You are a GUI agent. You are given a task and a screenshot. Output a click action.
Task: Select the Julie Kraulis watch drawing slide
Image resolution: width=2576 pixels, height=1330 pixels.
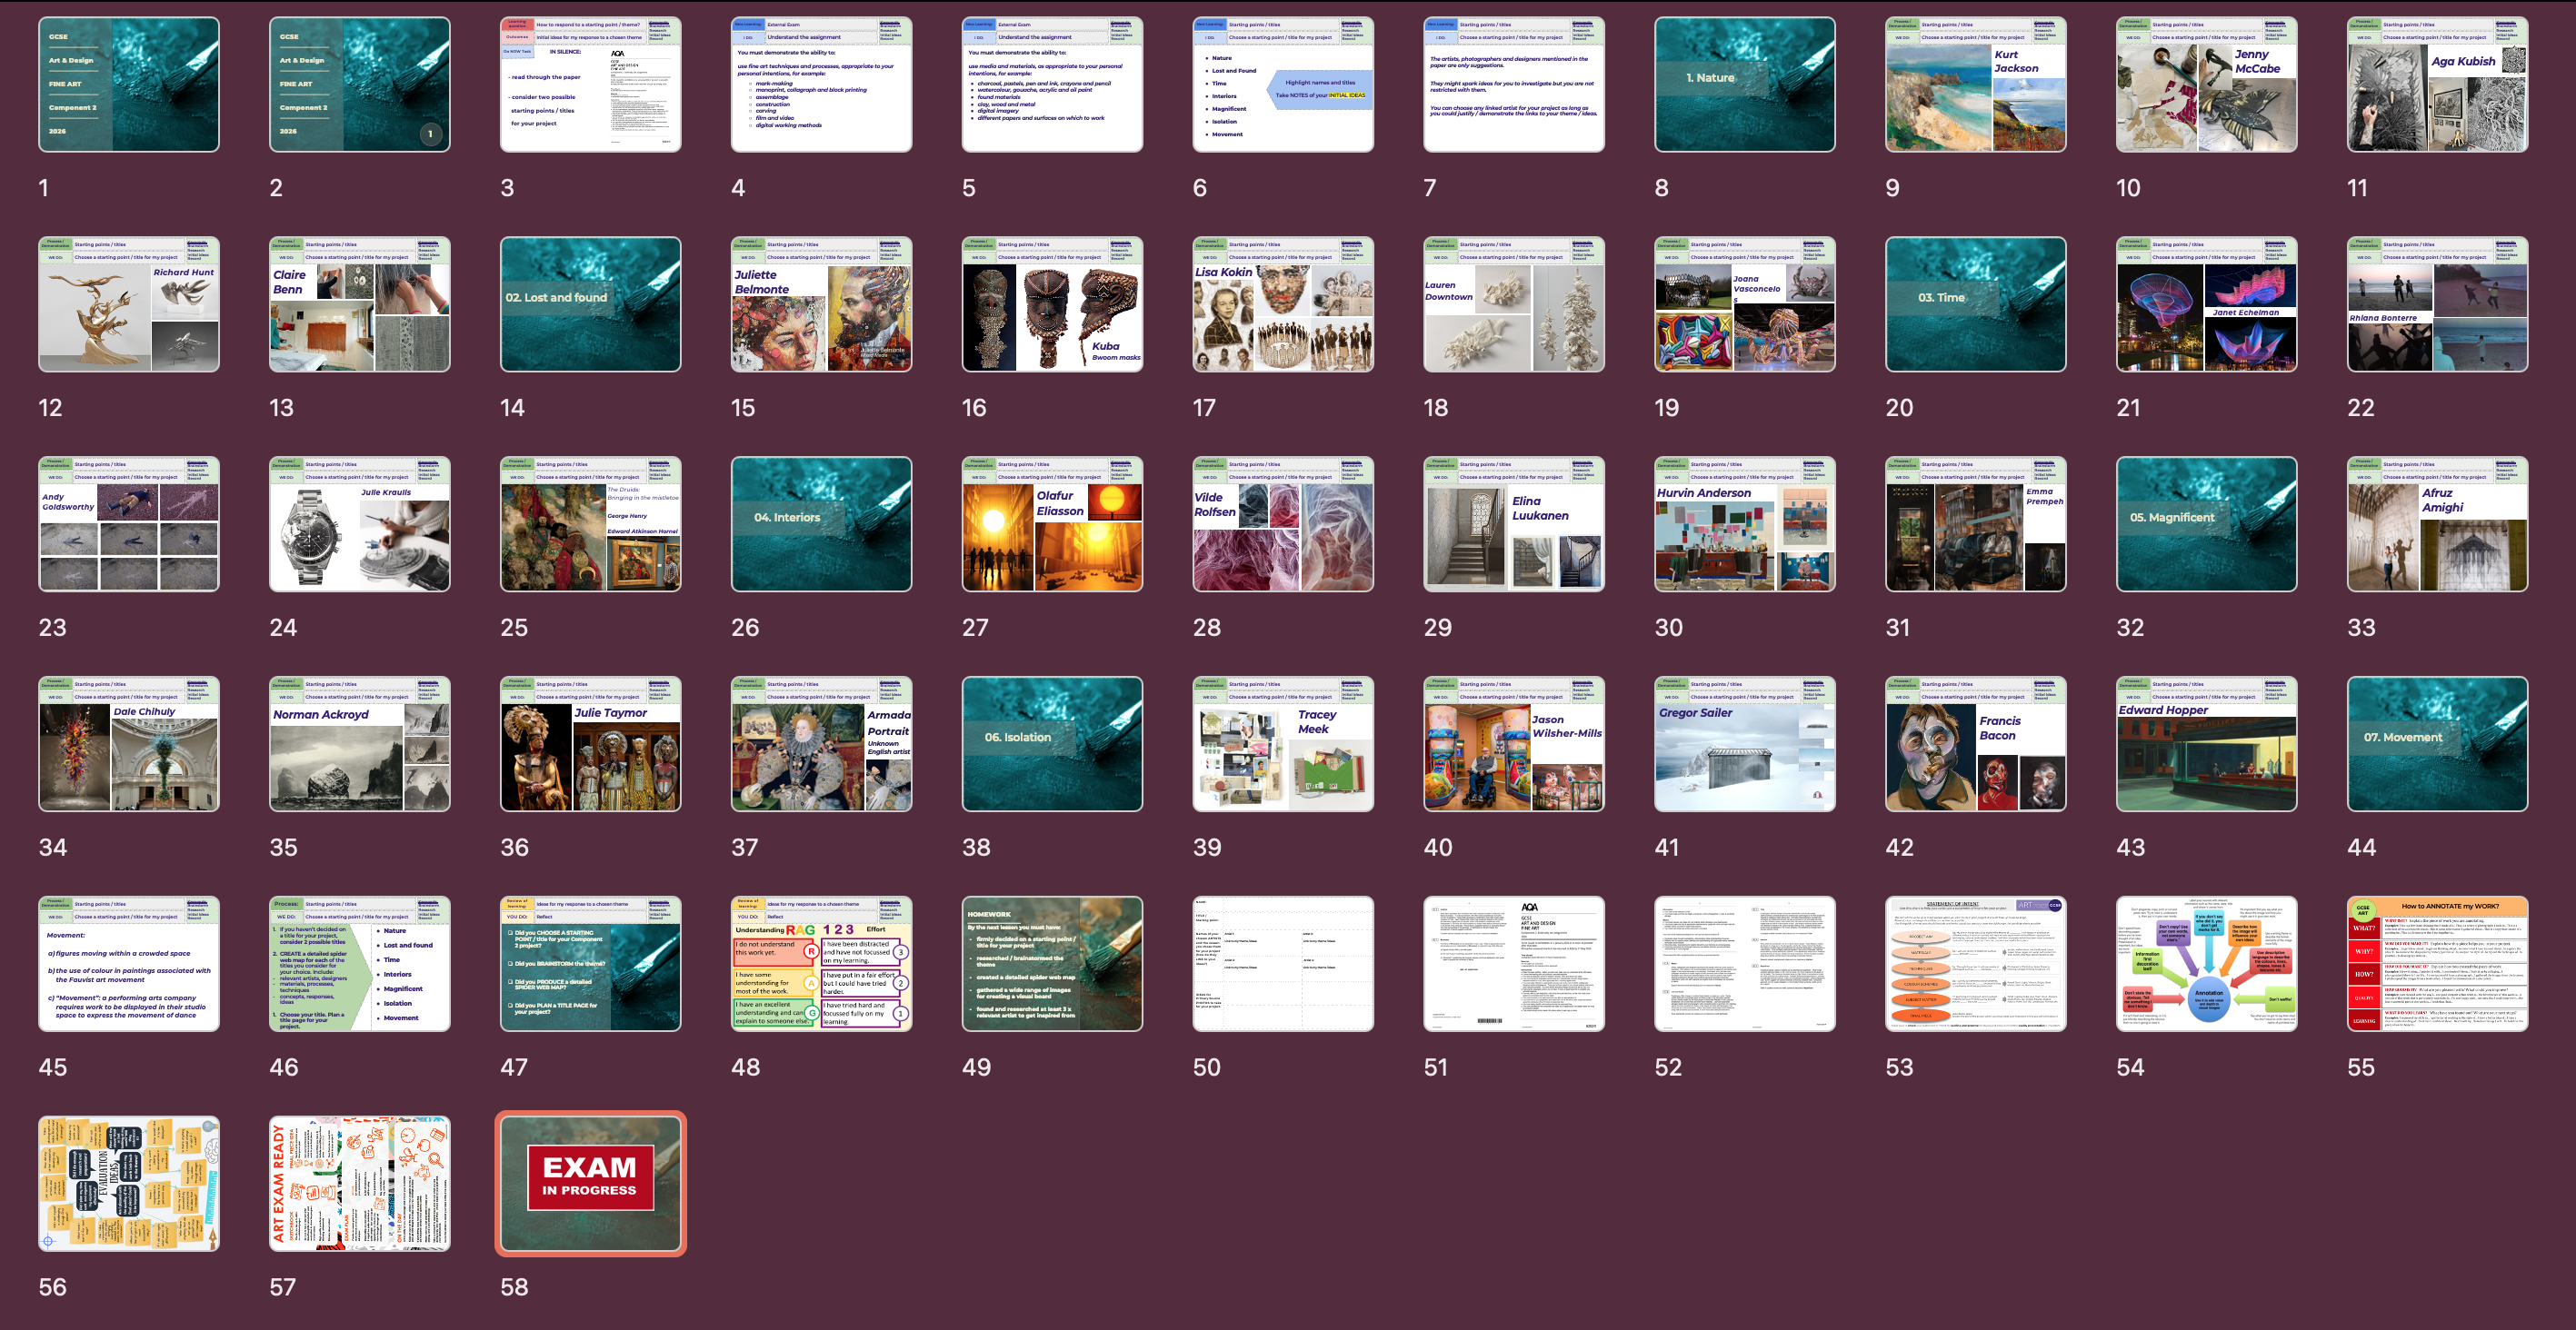pyautogui.click(x=360, y=524)
